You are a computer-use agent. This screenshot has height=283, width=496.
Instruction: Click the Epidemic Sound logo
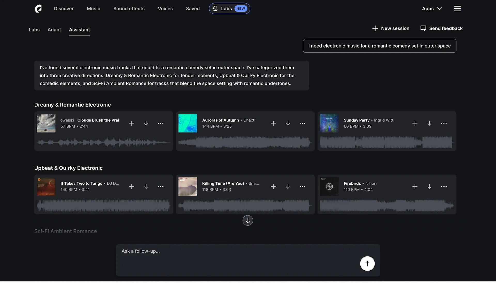pos(38,9)
